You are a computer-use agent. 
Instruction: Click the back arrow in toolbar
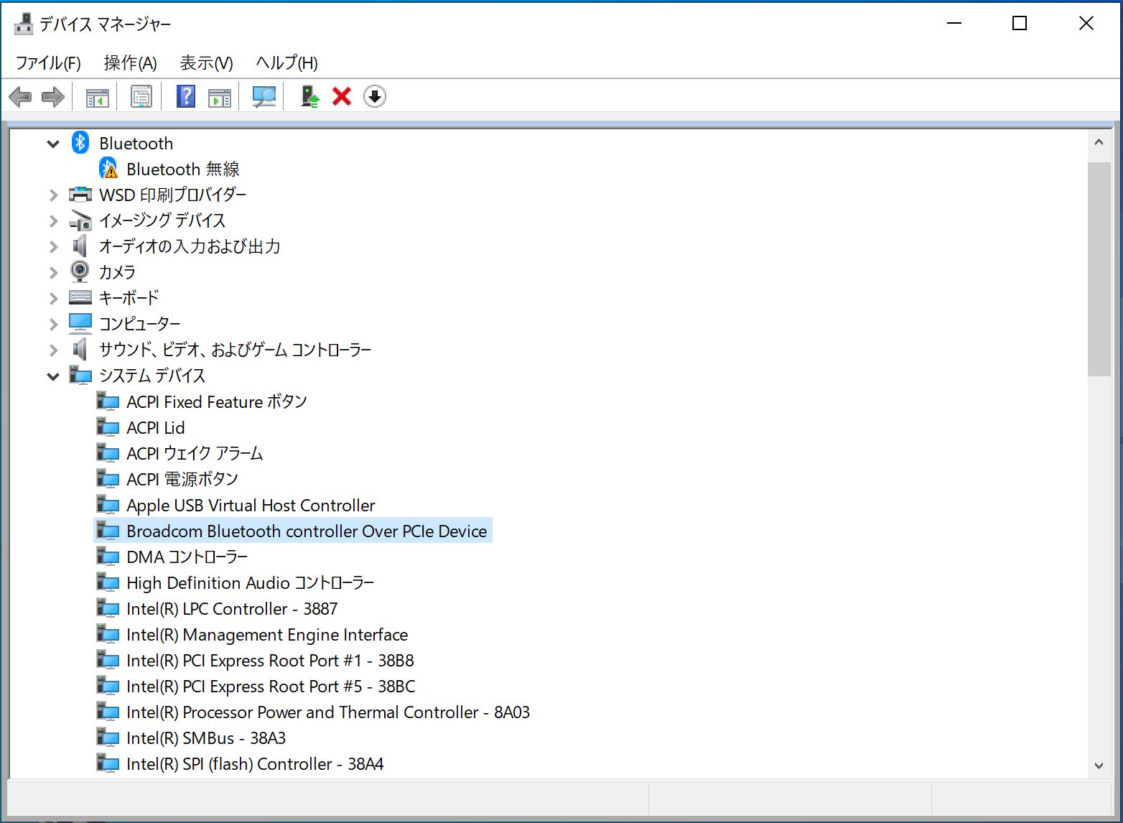[x=20, y=96]
